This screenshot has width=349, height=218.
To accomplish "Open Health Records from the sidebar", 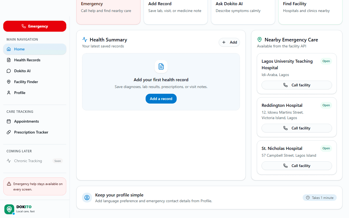I will pos(35,60).
